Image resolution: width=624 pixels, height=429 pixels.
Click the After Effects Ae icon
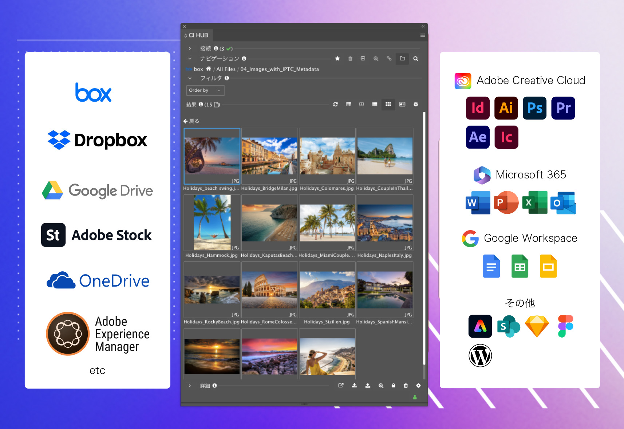478,137
